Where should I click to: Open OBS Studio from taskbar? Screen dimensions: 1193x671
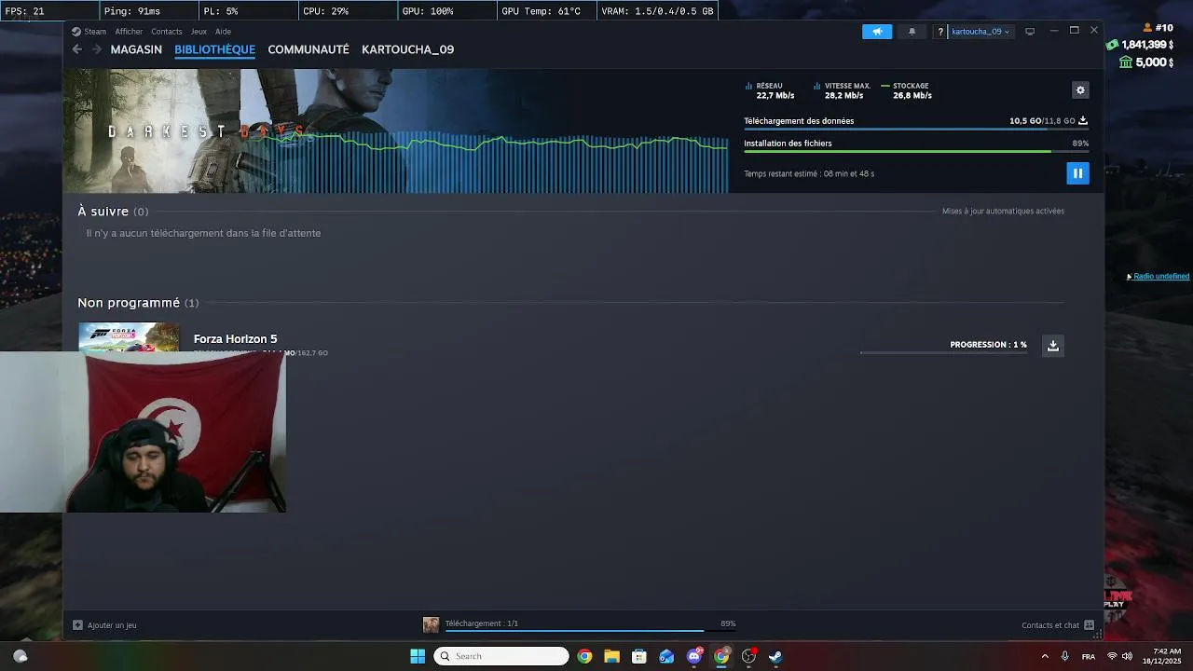[x=748, y=656]
